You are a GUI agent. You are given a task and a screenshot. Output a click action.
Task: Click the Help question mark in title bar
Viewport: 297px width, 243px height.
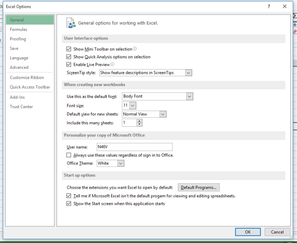point(269,6)
